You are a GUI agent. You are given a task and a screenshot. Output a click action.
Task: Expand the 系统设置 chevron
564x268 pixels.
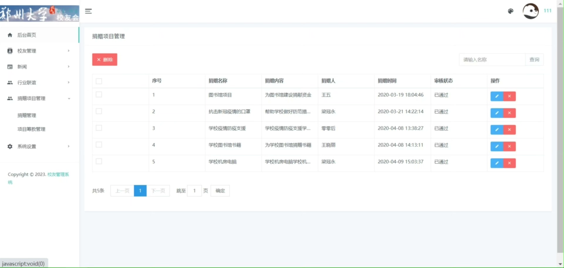(x=69, y=146)
